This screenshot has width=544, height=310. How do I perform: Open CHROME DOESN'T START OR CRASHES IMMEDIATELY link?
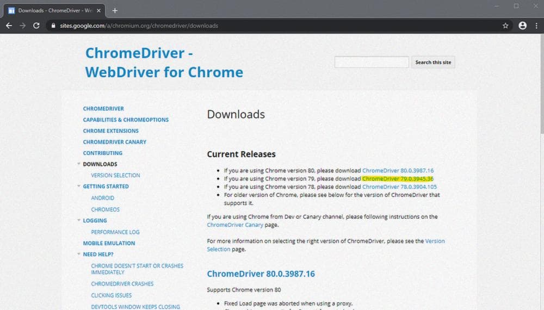pos(137,269)
